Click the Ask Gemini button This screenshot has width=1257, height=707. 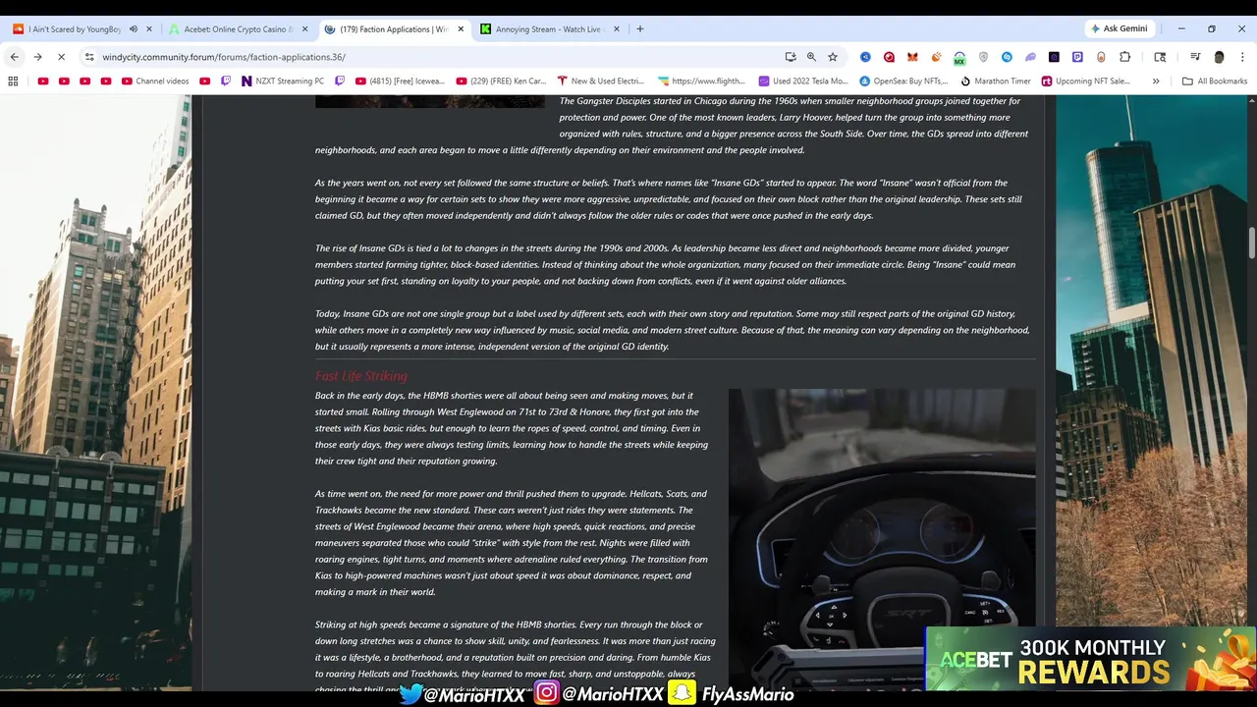(1118, 28)
